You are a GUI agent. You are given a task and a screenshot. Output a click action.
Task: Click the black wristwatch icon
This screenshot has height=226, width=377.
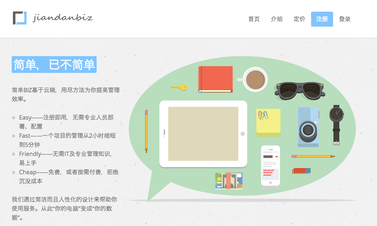336,125
